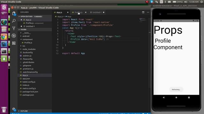The width and height of the screenshot is (204, 114).
Task: Open the Terminal from the dock
Action: (x=4, y=51)
